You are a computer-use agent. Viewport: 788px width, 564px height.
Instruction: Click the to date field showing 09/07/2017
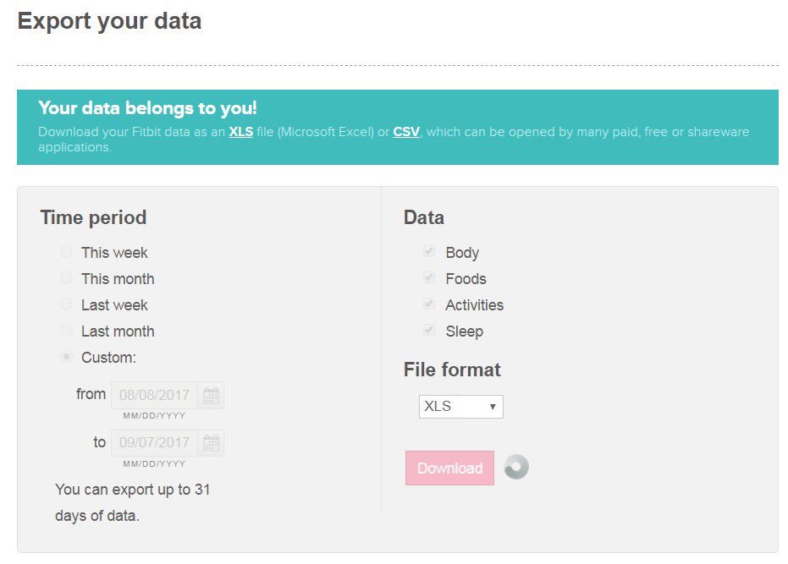click(154, 443)
